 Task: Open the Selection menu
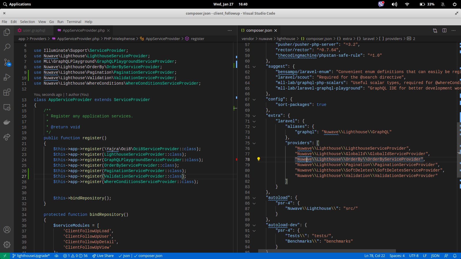27,22
